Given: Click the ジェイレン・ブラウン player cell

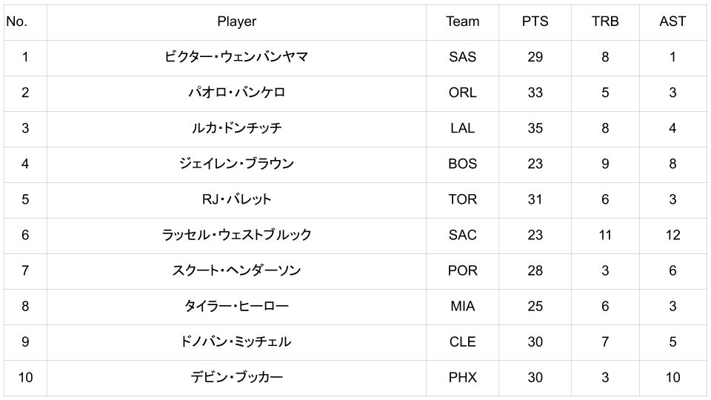Looking at the screenshot, I should click(x=236, y=164).
